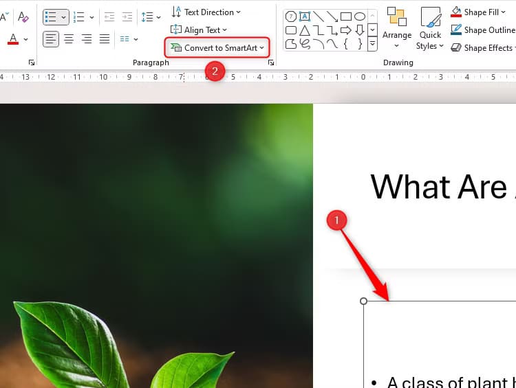Select the Rectangle shape
This screenshot has width=516, height=388.
coord(346,16)
